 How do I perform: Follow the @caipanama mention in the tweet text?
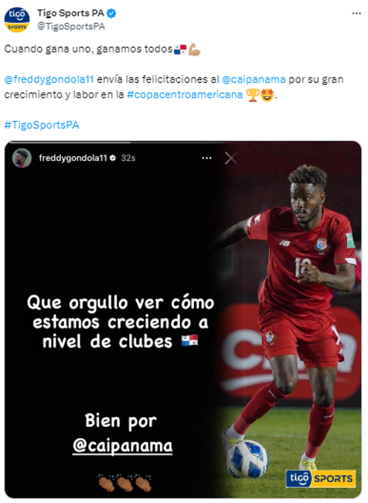[254, 79]
